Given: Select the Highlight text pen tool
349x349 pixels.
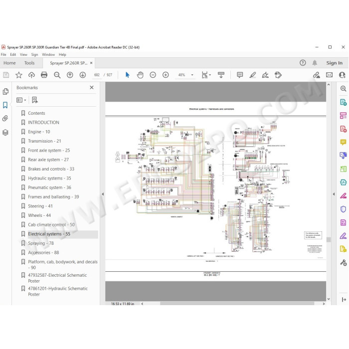Looking at the screenshot, I should pyautogui.click(x=253, y=75).
